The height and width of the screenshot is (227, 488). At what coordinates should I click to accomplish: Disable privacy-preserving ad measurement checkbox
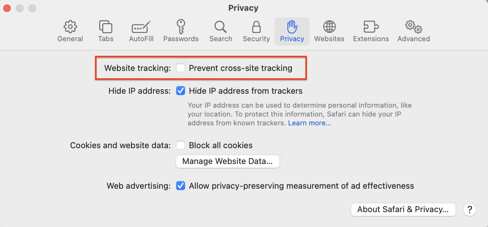coord(181,186)
